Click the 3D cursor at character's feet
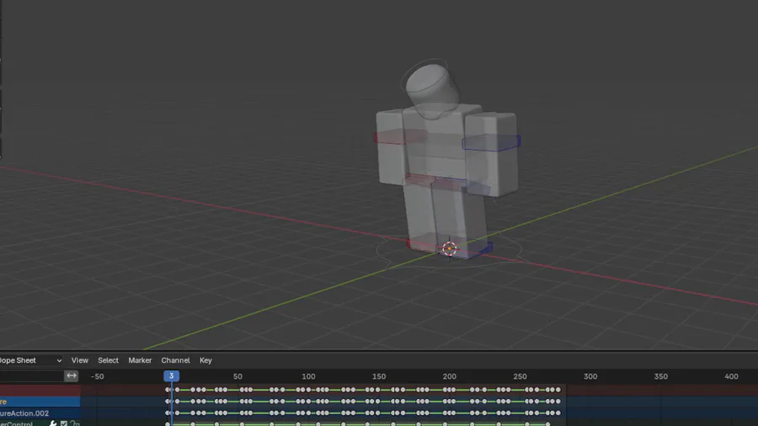This screenshot has height=426, width=758. [449, 248]
